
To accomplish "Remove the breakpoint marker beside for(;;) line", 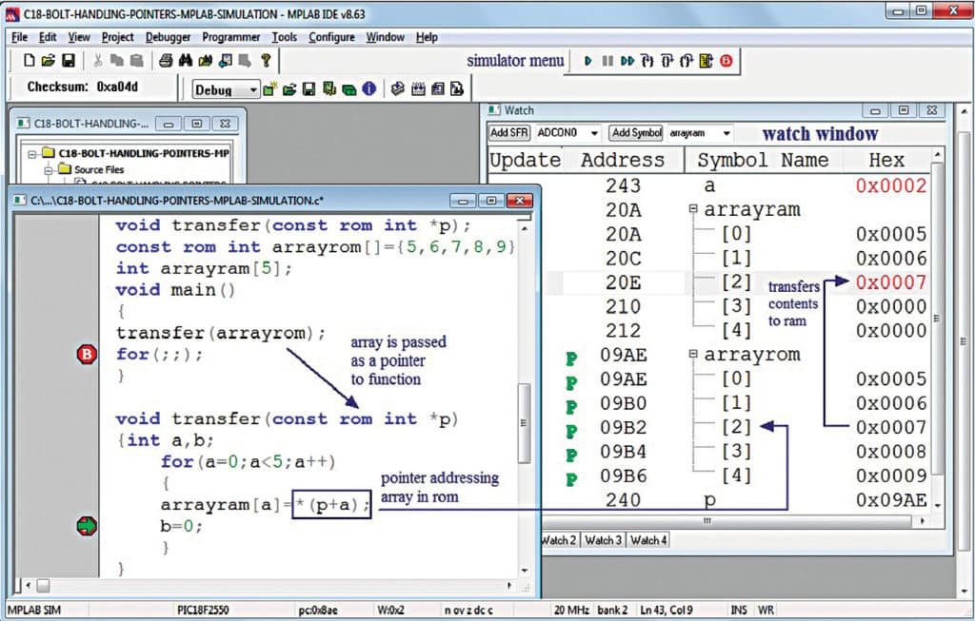I will (x=87, y=355).
